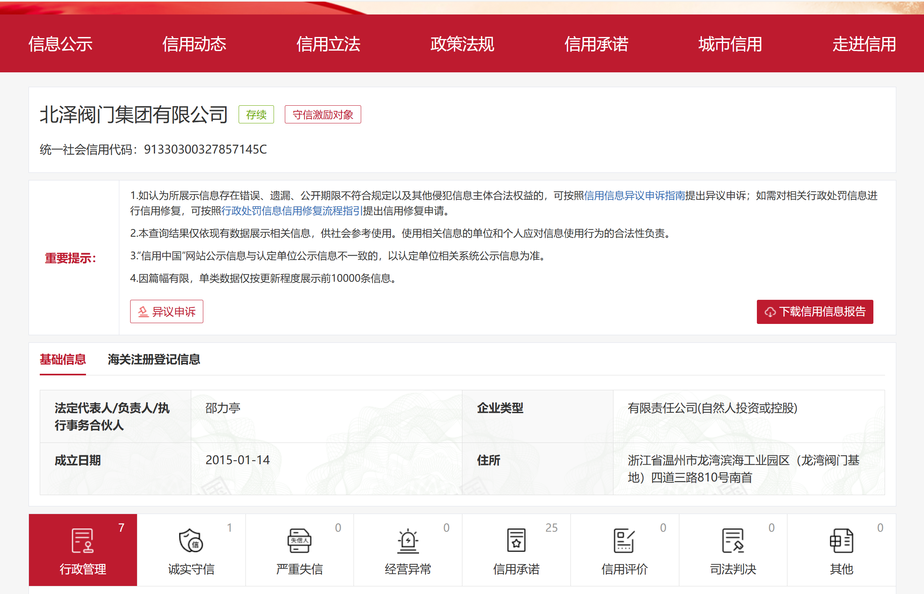Navigate to 政策法规 menu
The image size is (924, 594).
pyautogui.click(x=462, y=44)
